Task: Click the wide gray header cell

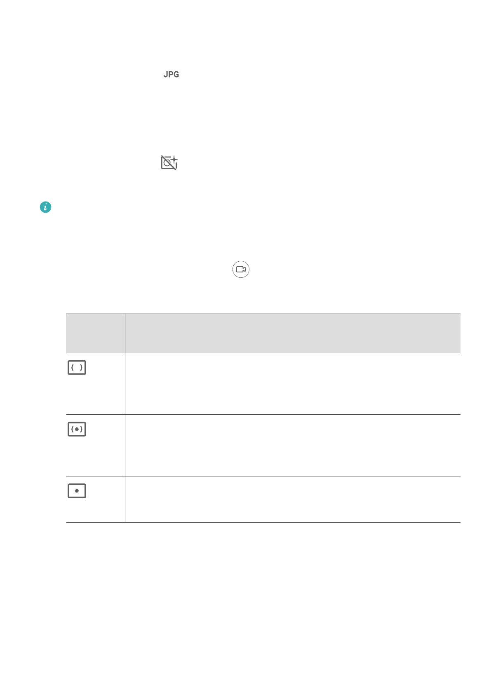Action: click(x=292, y=333)
